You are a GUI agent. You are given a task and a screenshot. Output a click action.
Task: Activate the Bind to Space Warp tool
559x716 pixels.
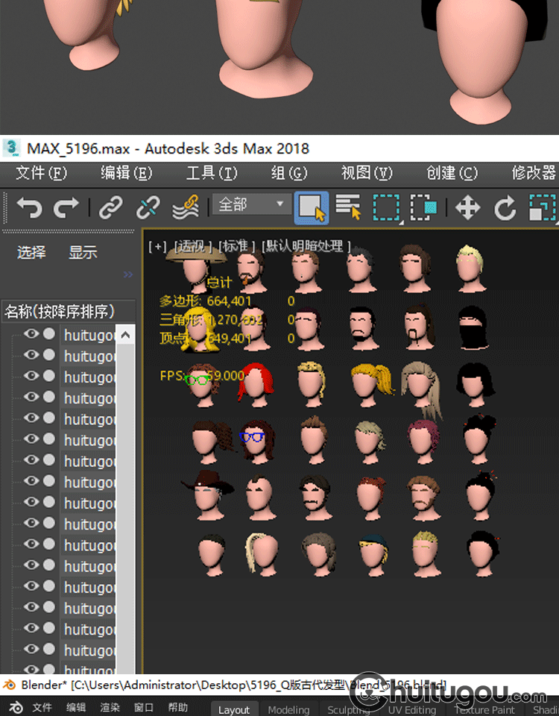pos(186,208)
